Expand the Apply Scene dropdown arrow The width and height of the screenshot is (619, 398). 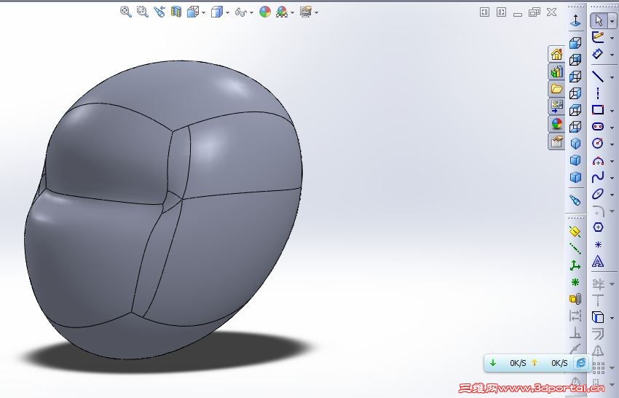pyautogui.click(x=292, y=12)
